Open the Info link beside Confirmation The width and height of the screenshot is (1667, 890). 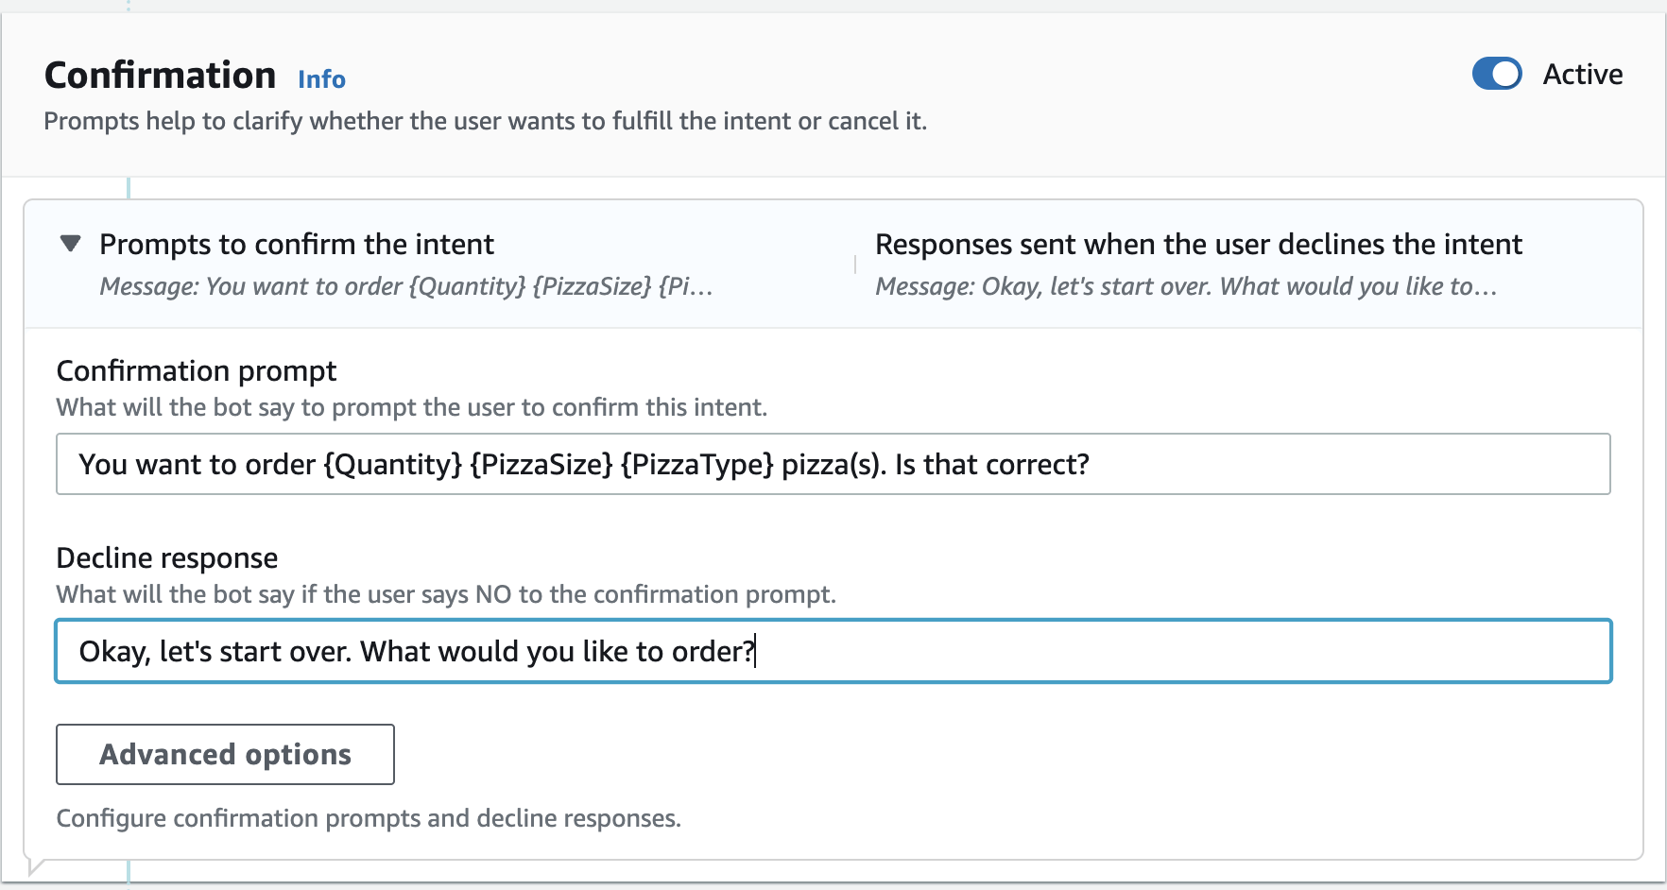tap(321, 79)
